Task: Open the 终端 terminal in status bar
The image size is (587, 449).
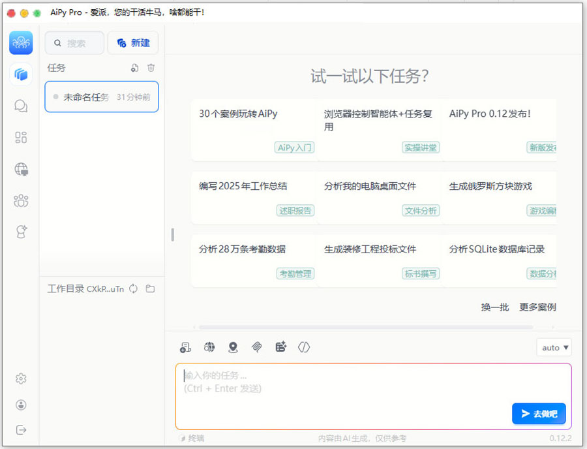Action: click(x=192, y=438)
